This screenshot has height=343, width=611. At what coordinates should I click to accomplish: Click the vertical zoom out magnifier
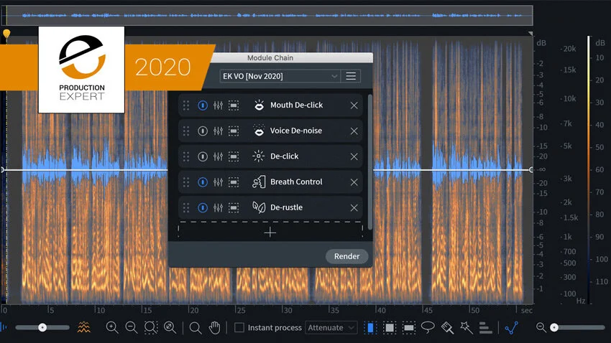click(541, 327)
